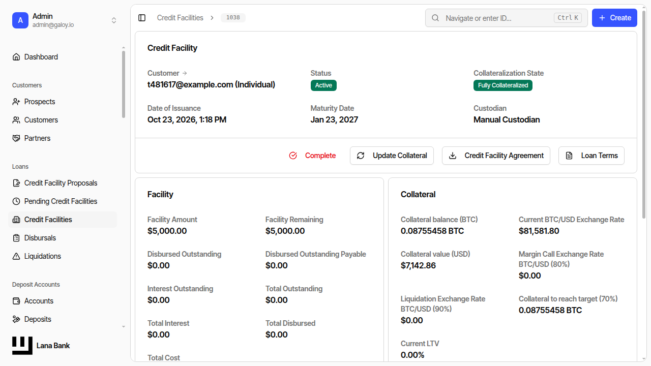Click the Jan 23, 2027 maturity date
Viewport: 651px width, 366px height.
tap(334, 120)
